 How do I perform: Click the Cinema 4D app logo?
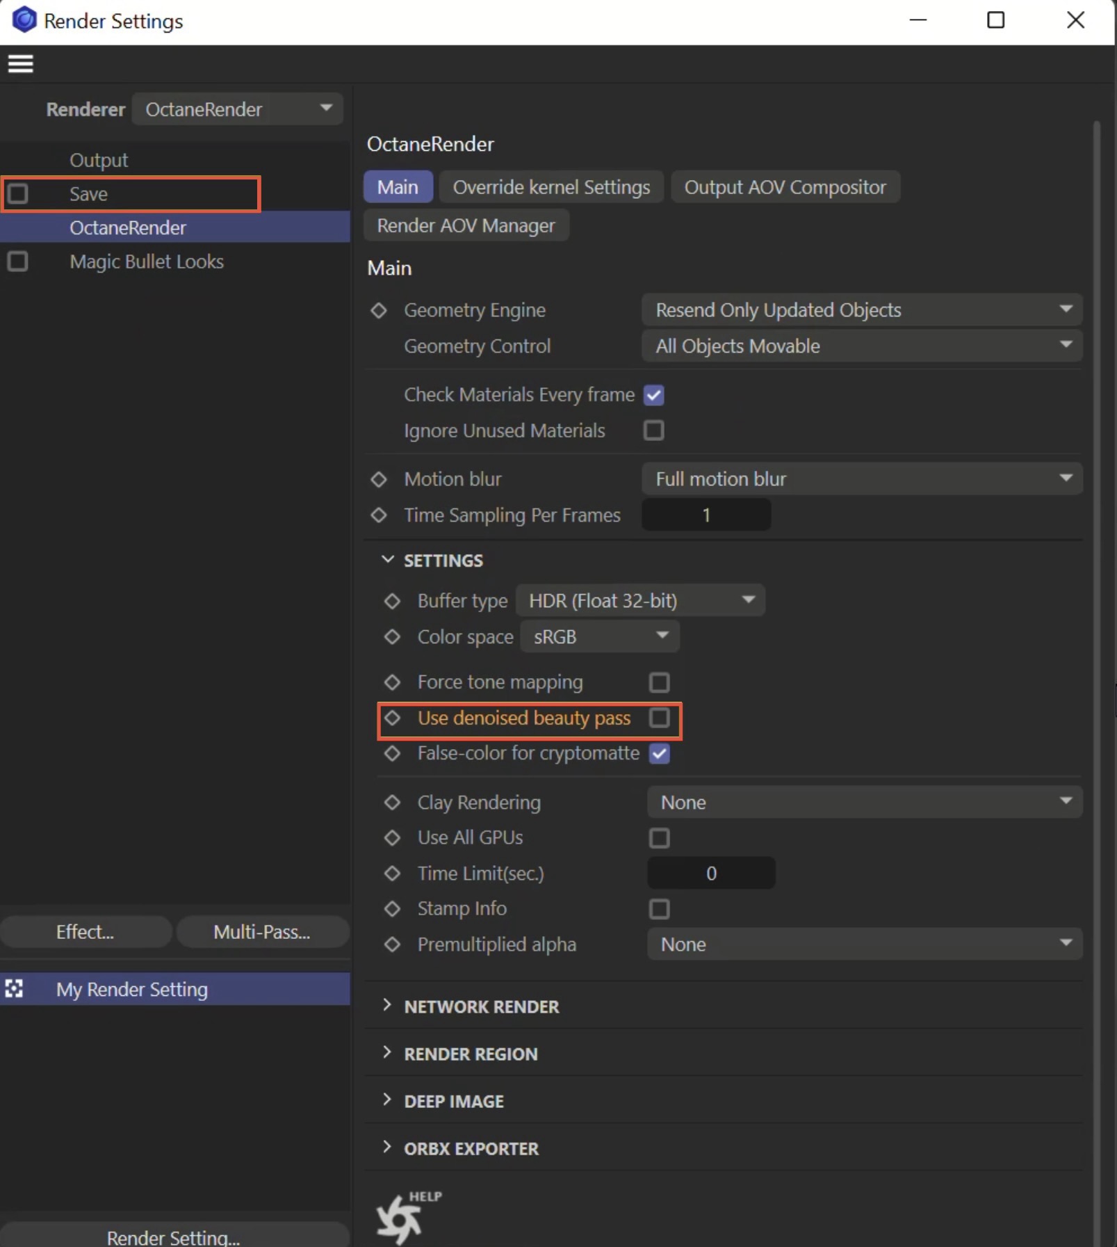24,20
